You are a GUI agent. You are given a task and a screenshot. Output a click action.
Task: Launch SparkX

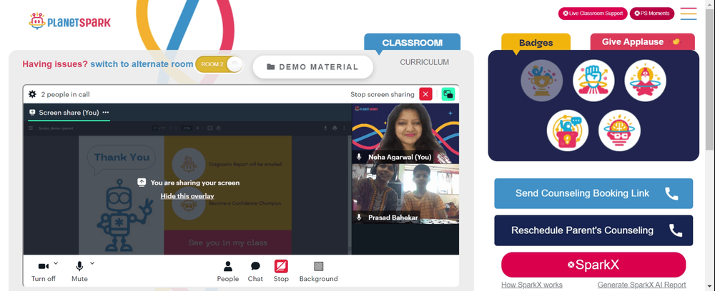click(x=593, y=265)
